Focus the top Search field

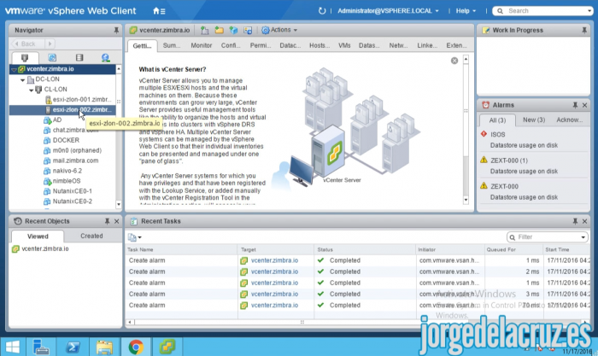click(x=542, y=11)
